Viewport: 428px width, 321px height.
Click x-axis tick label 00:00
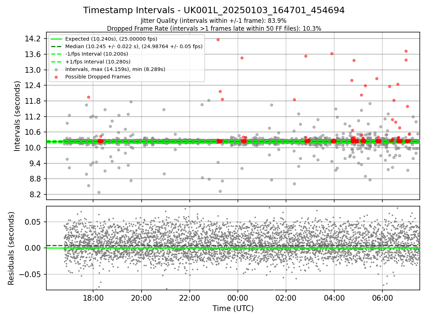click(238, 297)
